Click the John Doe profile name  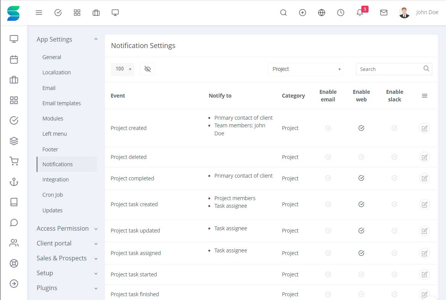(x=427, y=12)
